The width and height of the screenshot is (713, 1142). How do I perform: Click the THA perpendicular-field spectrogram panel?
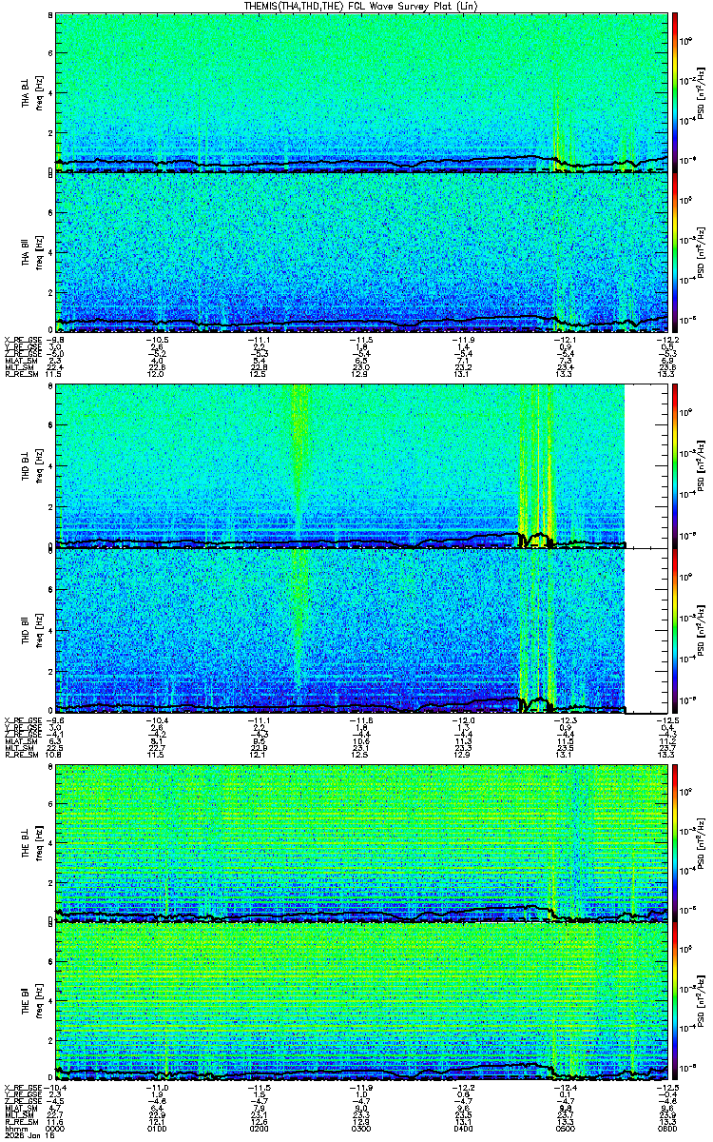361,91
